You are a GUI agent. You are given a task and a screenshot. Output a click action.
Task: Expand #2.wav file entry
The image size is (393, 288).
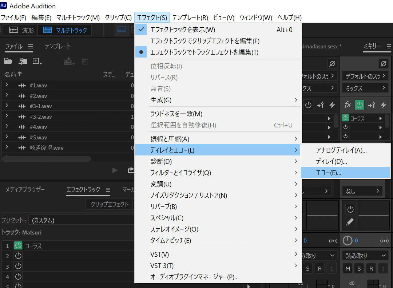tap(7, 95)
